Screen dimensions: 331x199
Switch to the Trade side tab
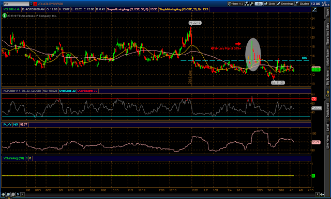click(x=327, y=13)
